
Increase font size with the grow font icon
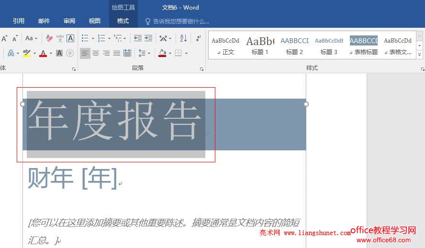4,38
